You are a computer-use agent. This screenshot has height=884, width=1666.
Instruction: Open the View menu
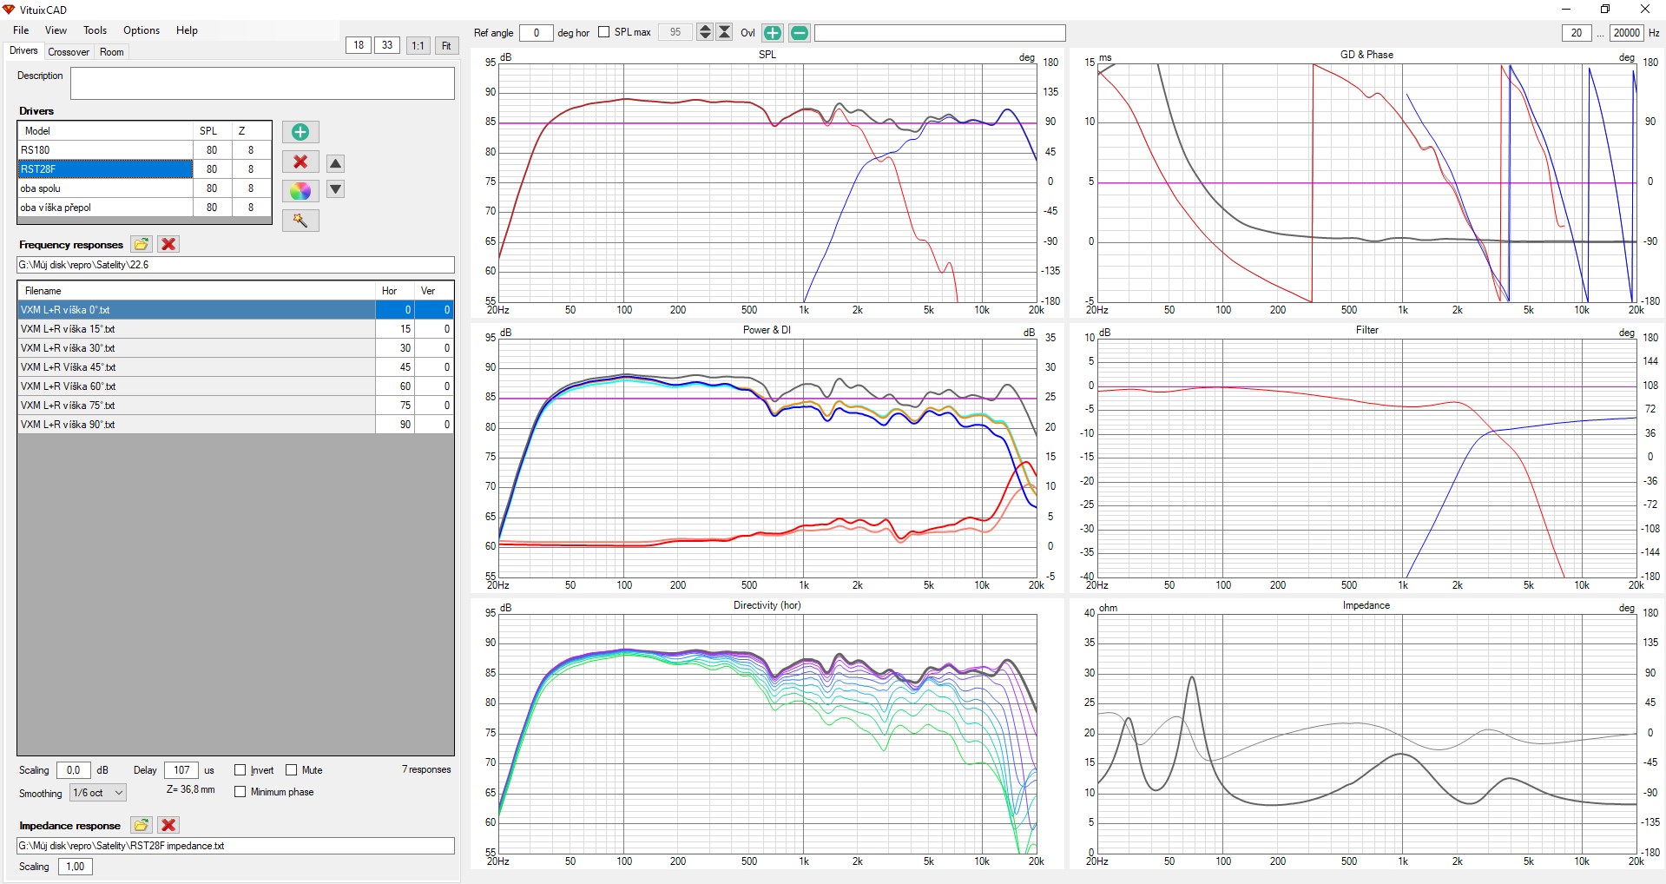[56, 30]
